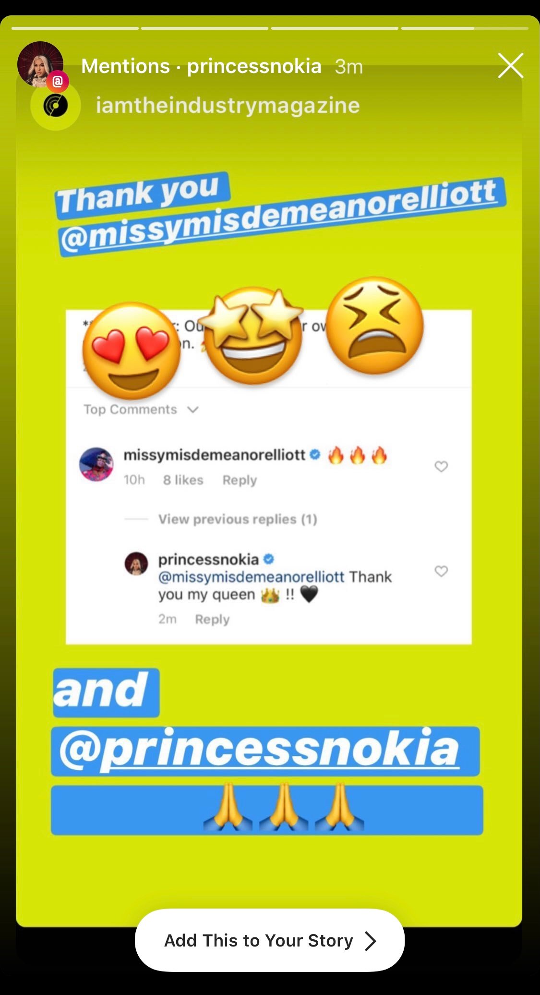Tap princessnokia reply comment avatar
This screenshot has height=995, width=540.
(x=136, y=563)
